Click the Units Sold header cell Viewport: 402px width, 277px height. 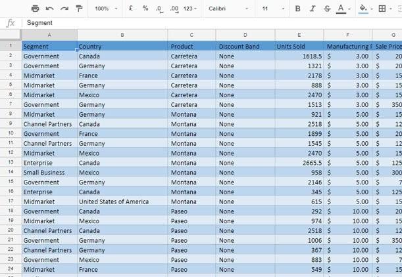[299, 47]
